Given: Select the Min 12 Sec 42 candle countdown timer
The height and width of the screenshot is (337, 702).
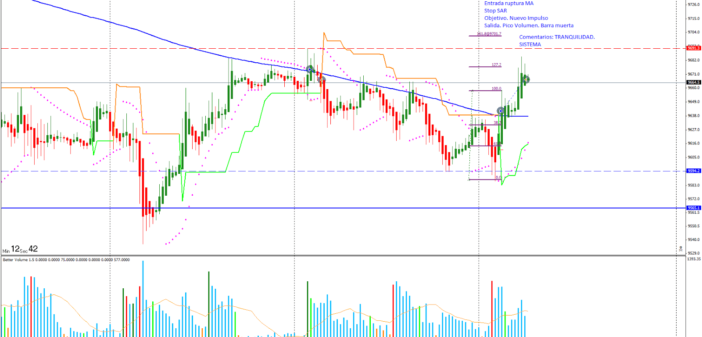Looking at the screenshot, I should pos(20,249).
